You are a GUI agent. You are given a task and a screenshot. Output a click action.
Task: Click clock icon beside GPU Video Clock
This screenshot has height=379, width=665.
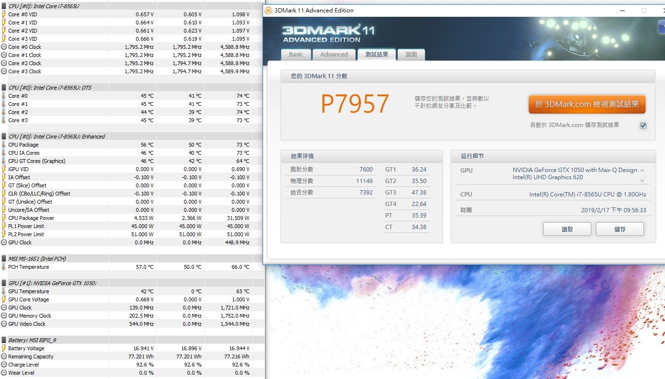click(4, 324)
